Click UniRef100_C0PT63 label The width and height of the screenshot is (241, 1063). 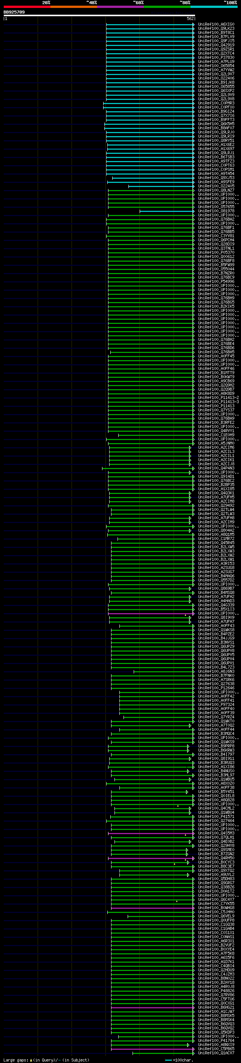(x=216, y=166)
